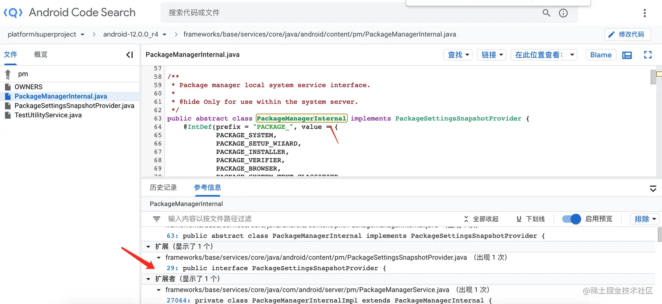Screen dimensions: 662x304
Task: Open reference line 27064 result
Action: coord(329,301)
